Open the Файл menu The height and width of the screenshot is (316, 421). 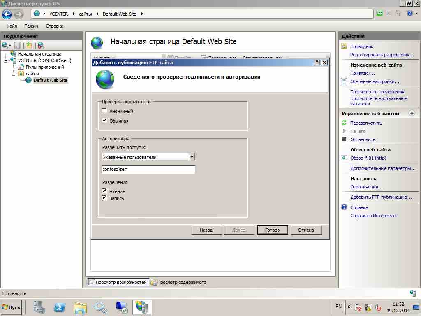tap(12, 26)
